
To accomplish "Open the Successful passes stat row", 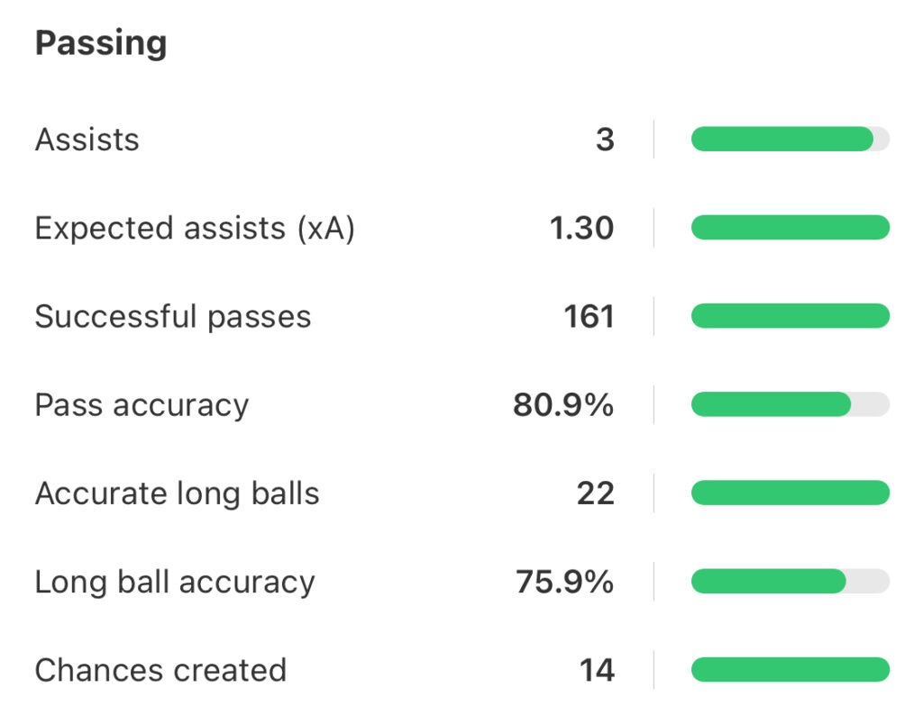I will [x=173, y=317].
